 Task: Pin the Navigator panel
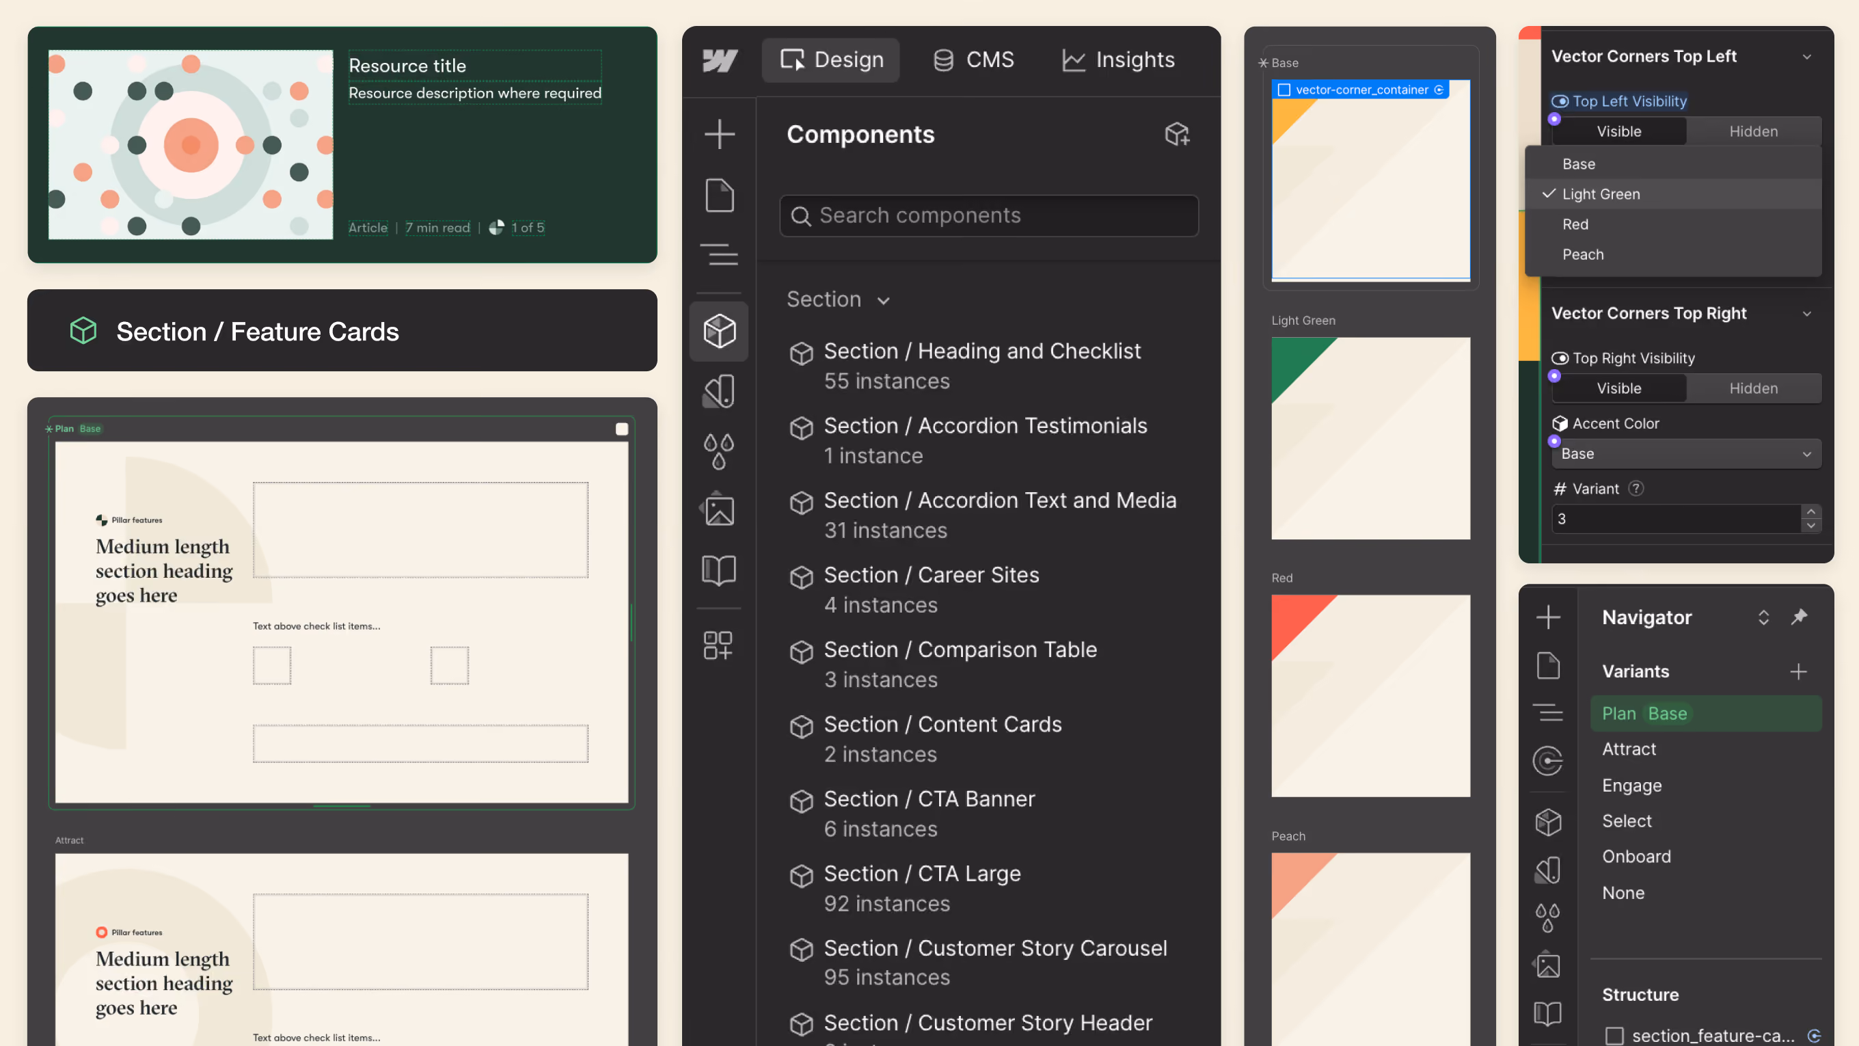tap(1799, 617)
